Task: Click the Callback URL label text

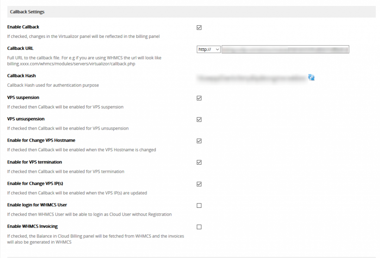Action: point(20,48)
